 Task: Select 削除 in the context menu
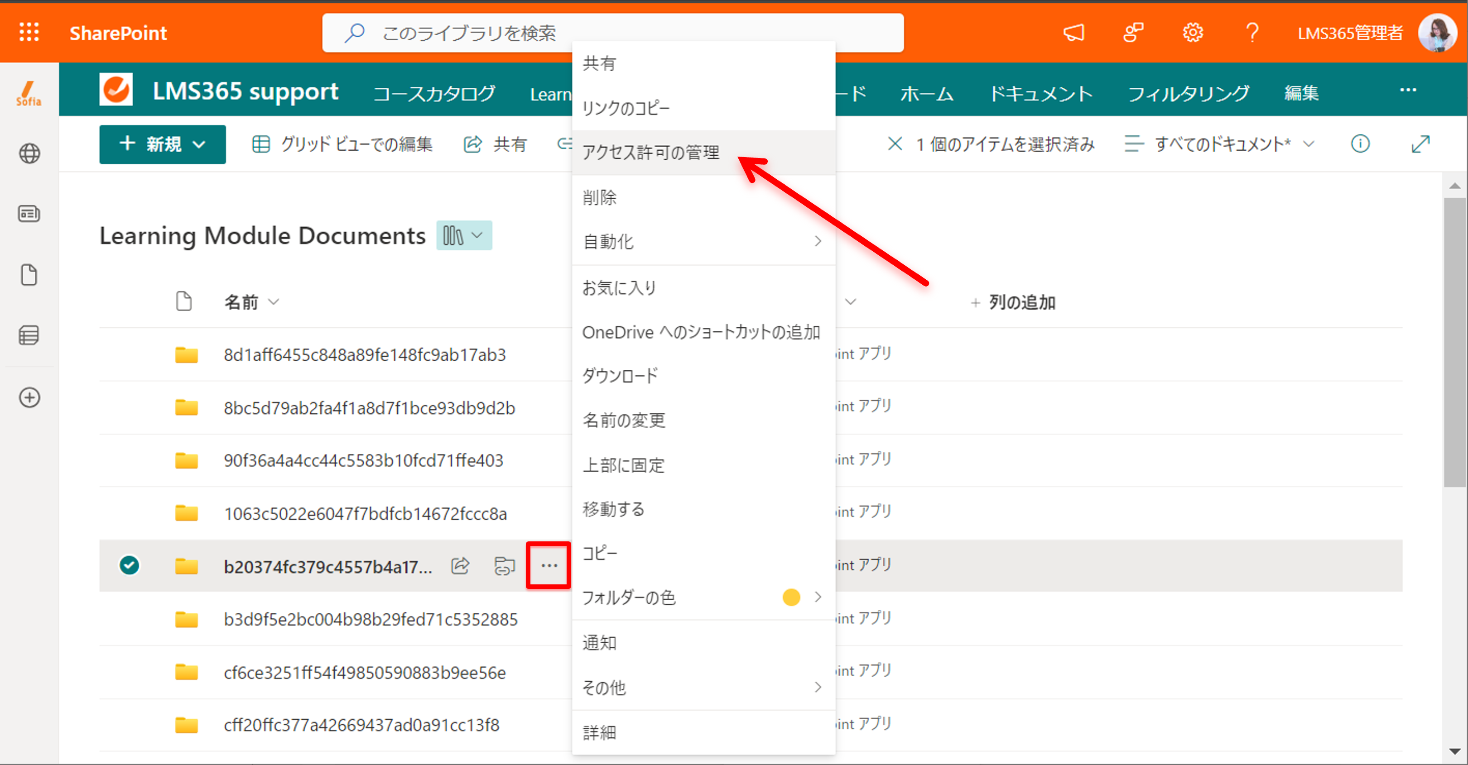click(703, 197)
